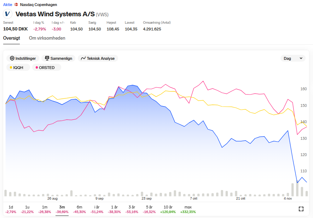
Task: Select the '3 år' time range
Action: [x=132, y=209]
